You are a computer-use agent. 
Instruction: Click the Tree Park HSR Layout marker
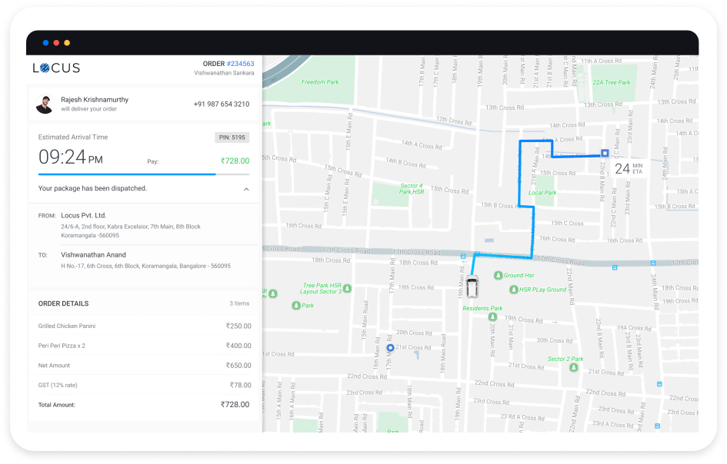pos(347,289)
